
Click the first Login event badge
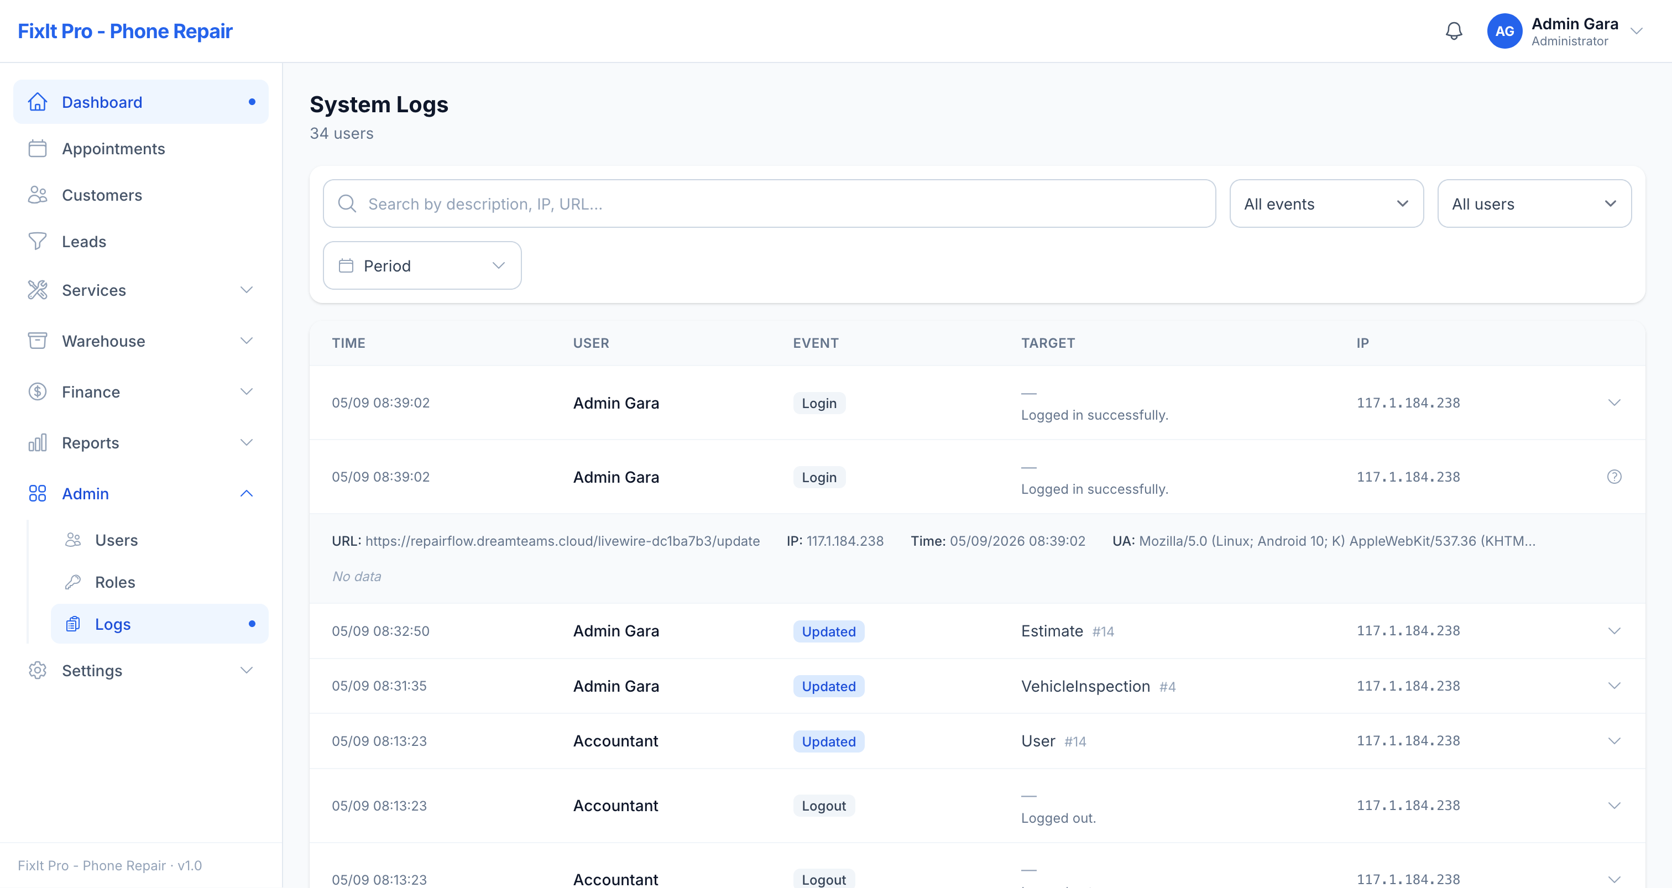(x=819, y=403)
